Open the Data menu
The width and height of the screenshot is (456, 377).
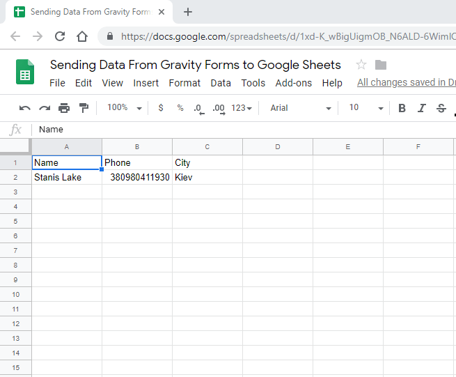pyautogui.click(x=221, y=83)
